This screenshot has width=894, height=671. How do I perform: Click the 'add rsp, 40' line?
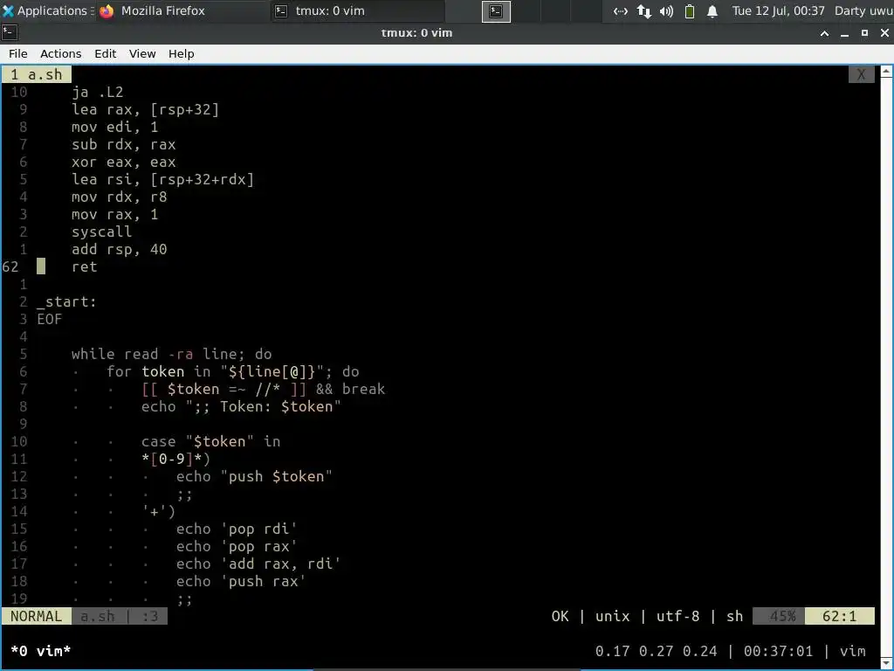(x=119, y=249)
